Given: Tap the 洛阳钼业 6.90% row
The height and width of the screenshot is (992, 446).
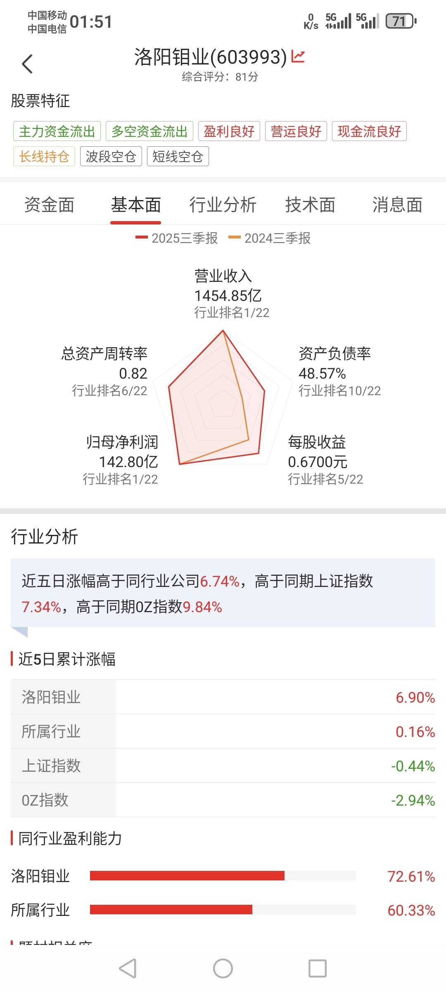Looking at the screenshot, I should click(x=223, y=697).
